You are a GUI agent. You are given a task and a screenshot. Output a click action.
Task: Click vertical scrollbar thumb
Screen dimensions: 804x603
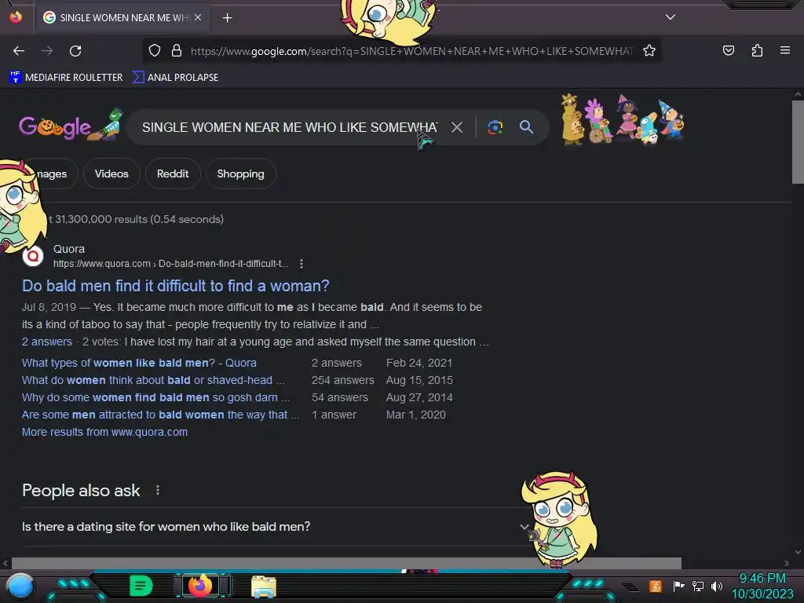click(798, 142)
